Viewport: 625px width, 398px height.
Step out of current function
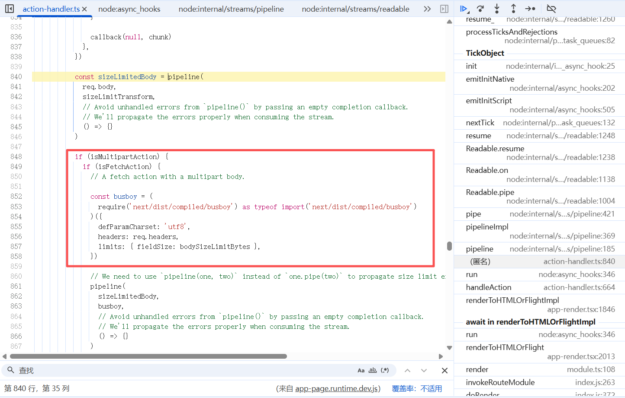pos(513,9)
